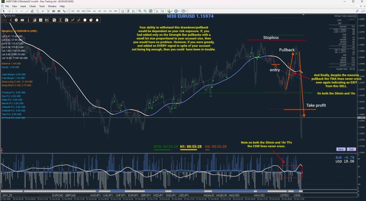Screen dimensions: 366x201
Task: Select the text label 'T' tool
Action: click(48, 11)
